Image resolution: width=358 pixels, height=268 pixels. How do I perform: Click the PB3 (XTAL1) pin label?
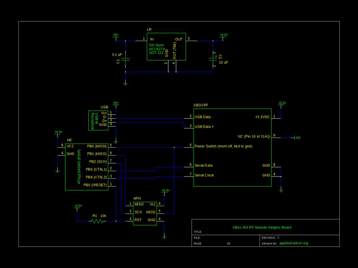pyautogui.click(x=96, y=169)
